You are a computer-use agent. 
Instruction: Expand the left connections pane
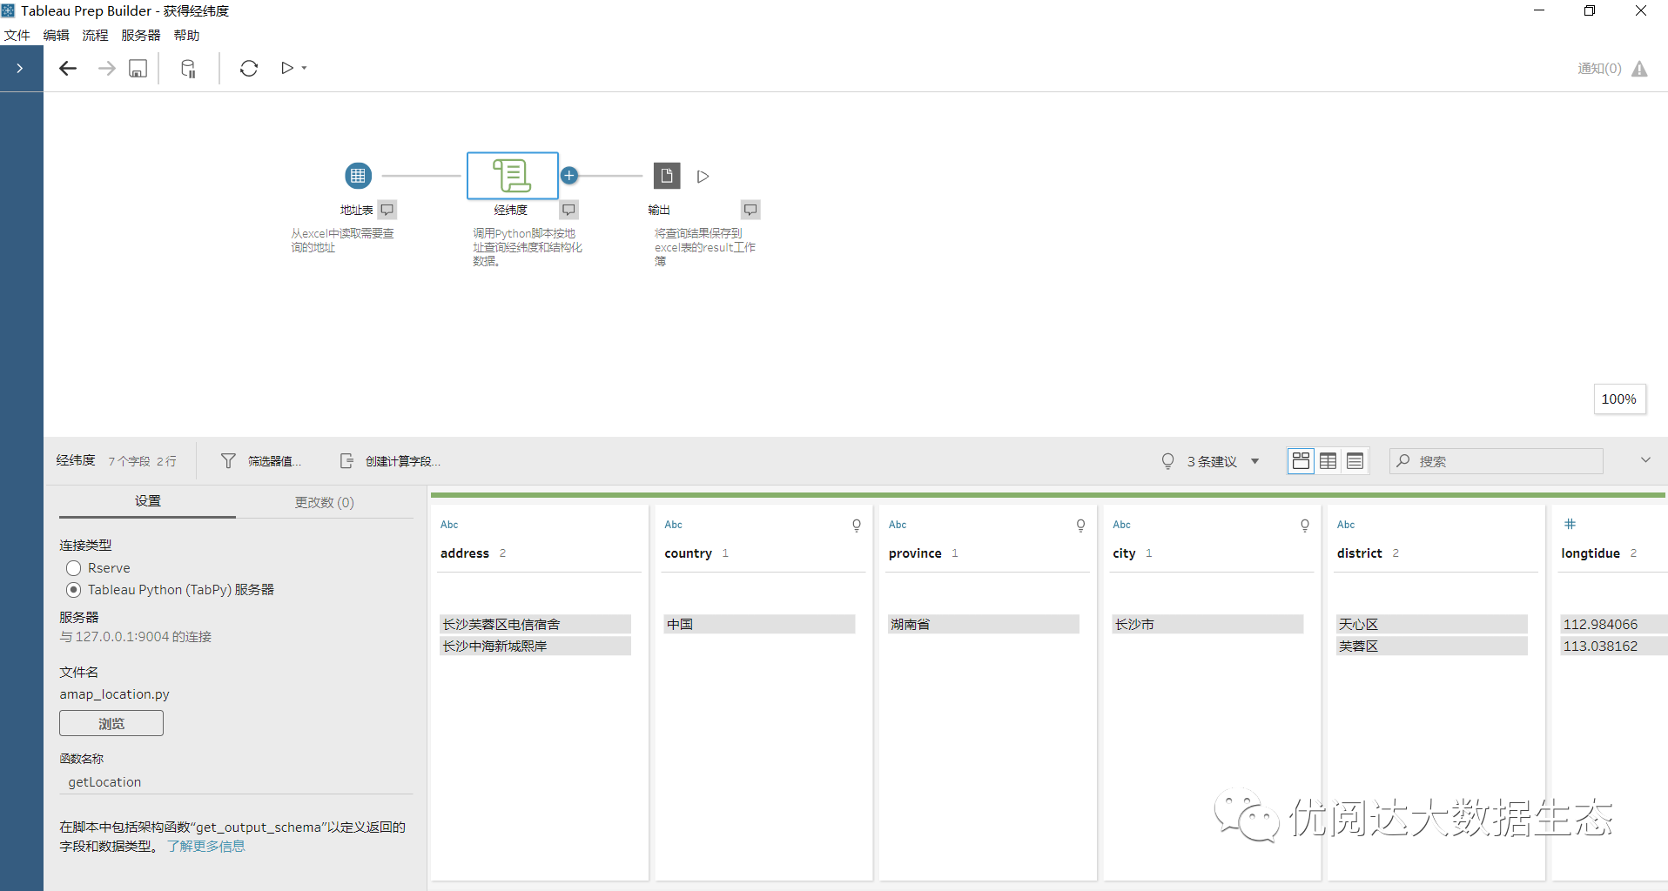click(x=20, y=68)
